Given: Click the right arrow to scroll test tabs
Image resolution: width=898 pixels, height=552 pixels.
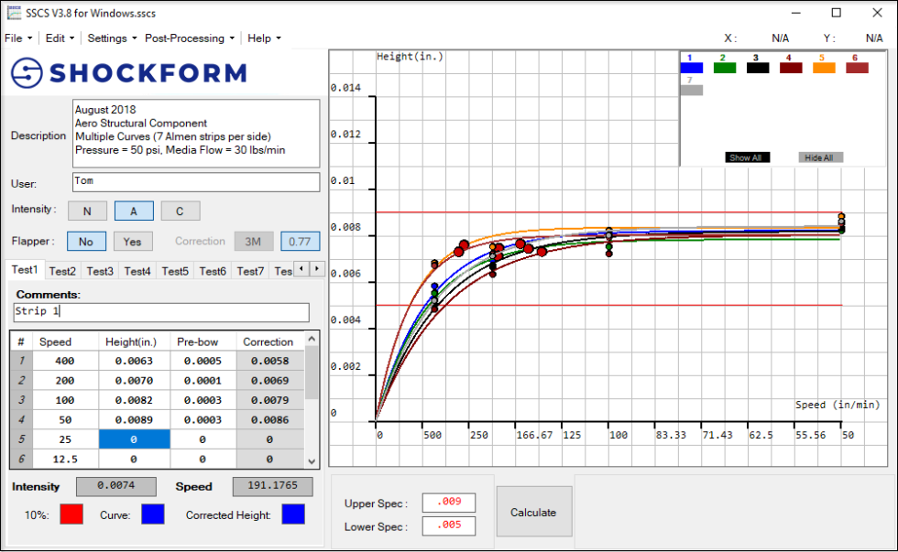Looking at the screenshot, I should pos(316,270).
